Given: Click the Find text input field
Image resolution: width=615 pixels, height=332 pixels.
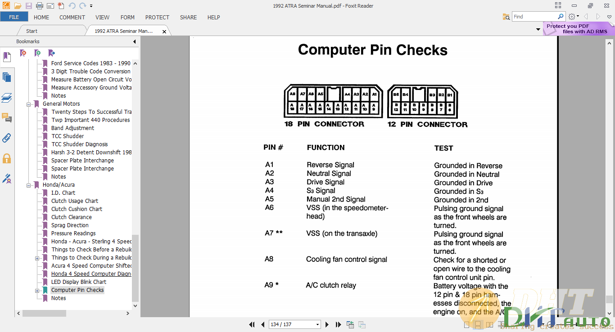Looking at the screenshot, I should click(534, 17).
